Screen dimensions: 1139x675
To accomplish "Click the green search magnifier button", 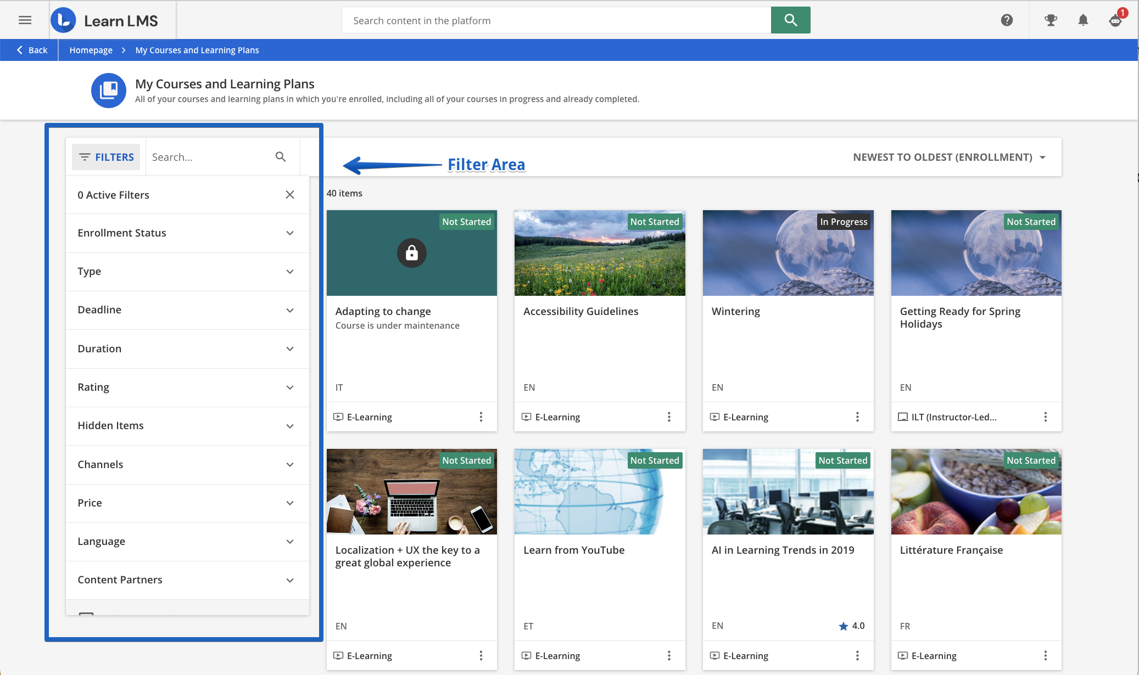I will point(790,20).
